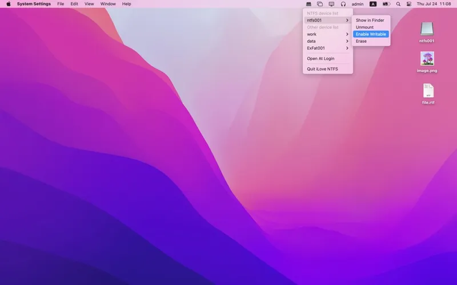Open the File menu

61,4
